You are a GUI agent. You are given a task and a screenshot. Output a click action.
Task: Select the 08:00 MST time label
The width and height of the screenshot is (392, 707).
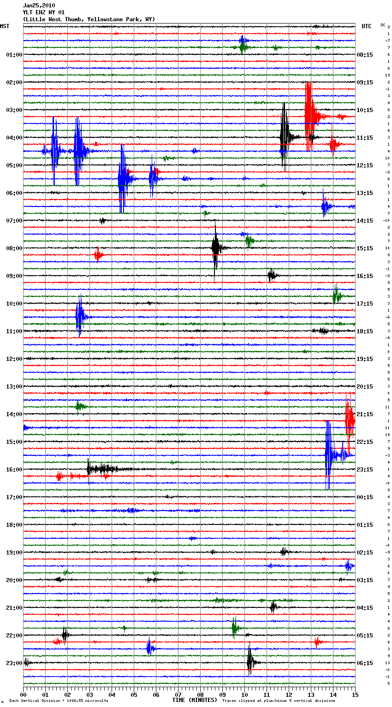(14, 248)
